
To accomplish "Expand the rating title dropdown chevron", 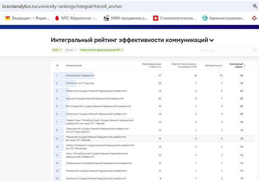I will pos(212,40).
